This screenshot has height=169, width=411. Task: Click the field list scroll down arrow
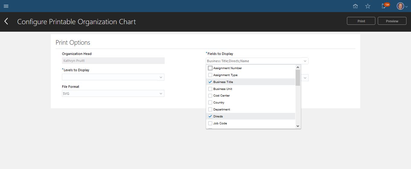pyautogui.click(x=298, y=126)
